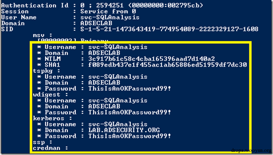Click the msv Username svc-SQLAnalysis value
The width and height of the screenshot is (273, 155).
click(118, 47)
